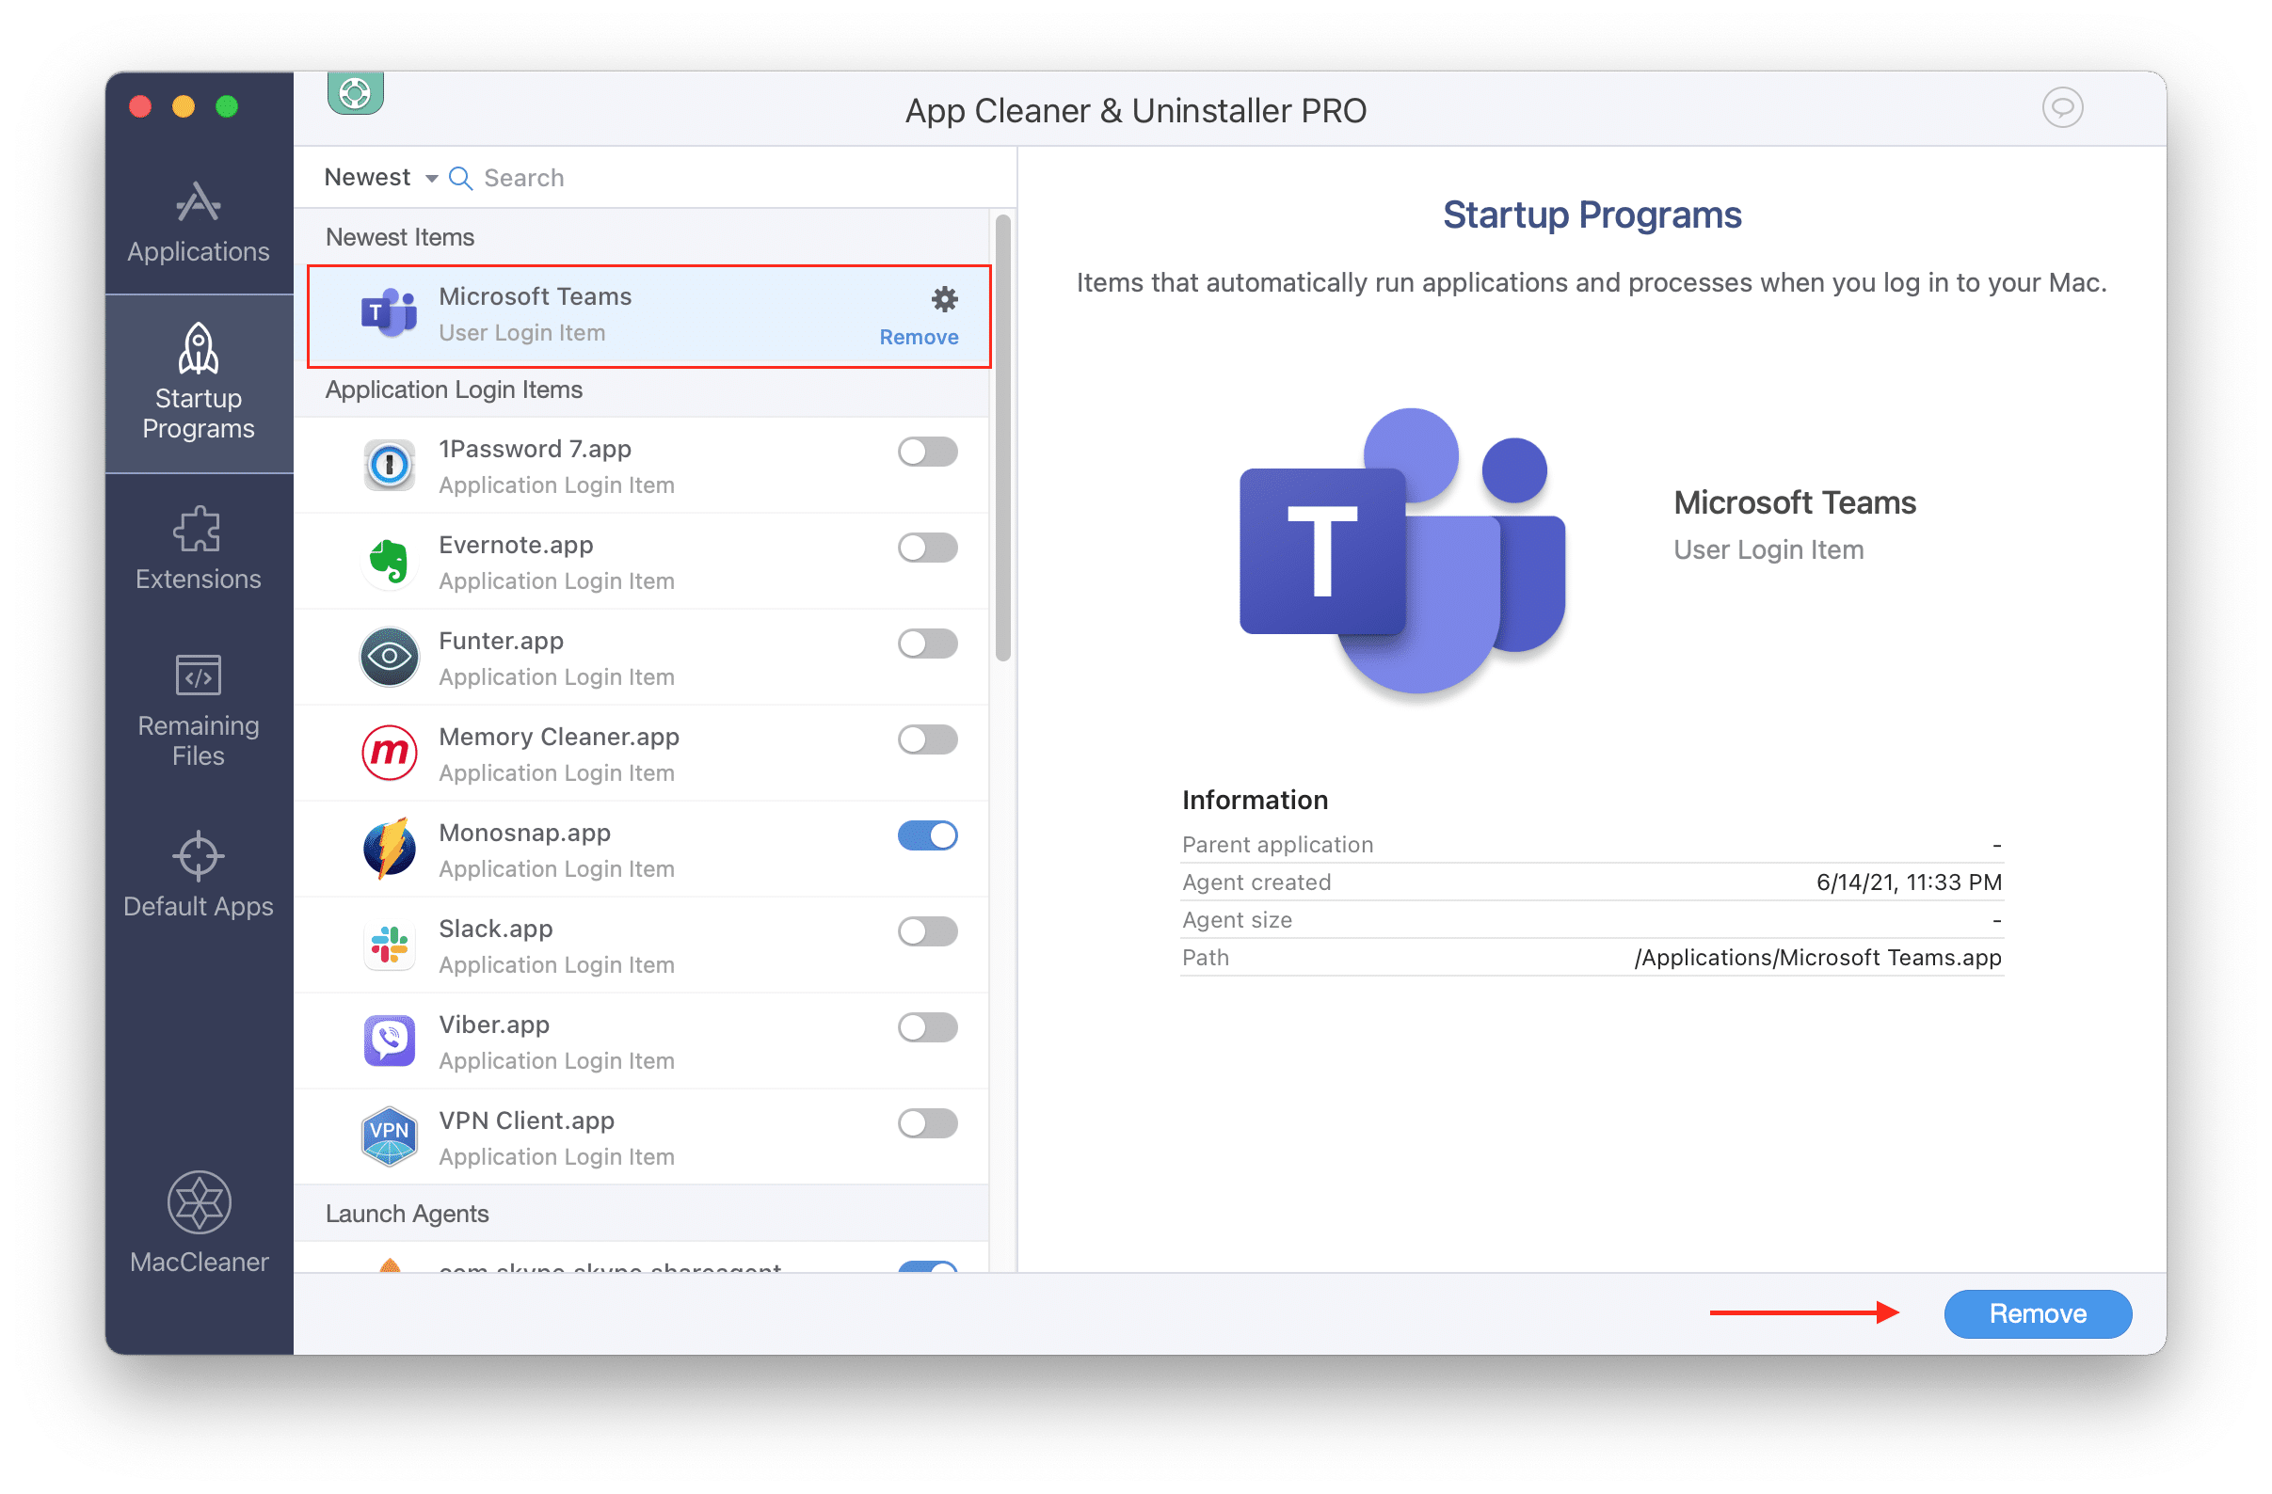Open the Applications section icon

pyautogui.click(x=199, y=201)
